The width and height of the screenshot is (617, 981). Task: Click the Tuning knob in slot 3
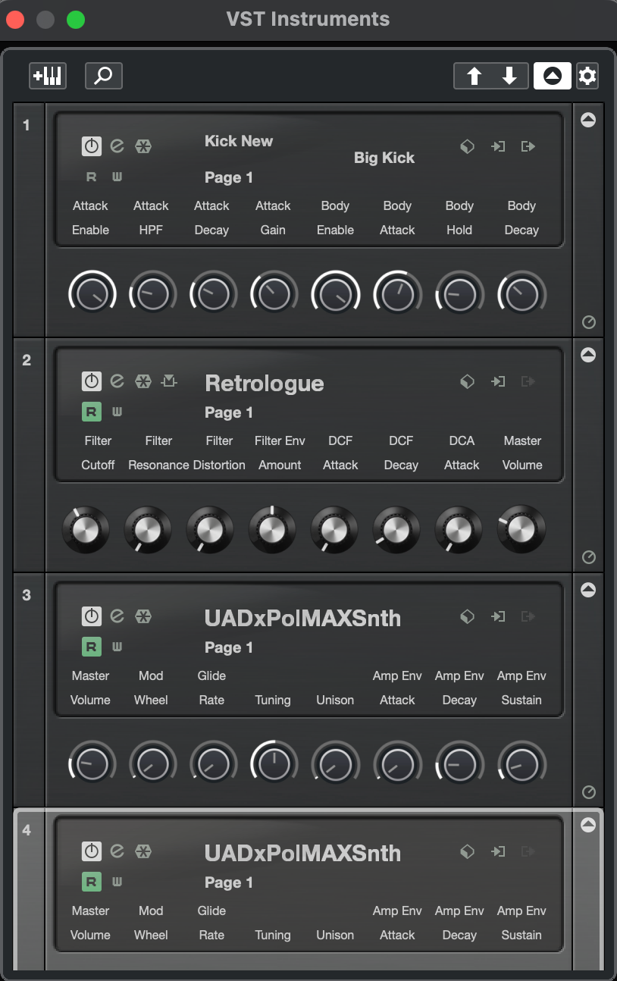[274, 764]
